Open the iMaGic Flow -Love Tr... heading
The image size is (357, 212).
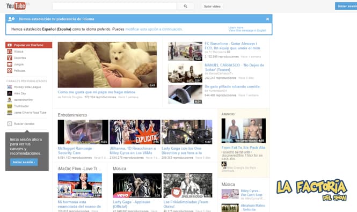click(79, 169)
